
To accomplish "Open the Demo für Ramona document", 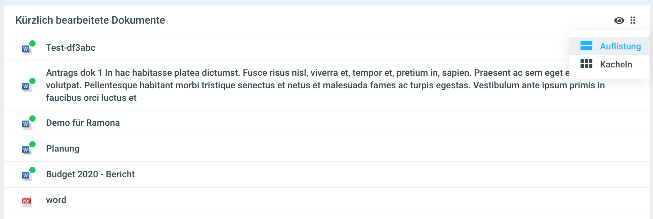I will pyautogui.click(x=83, y=123).
